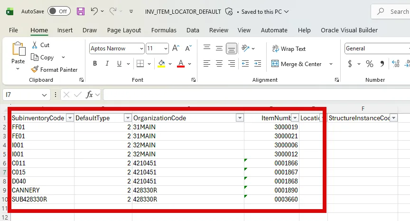Toggle Wrap Text option
Image resolution: width=410 pixels, height=221 pixels.
pyautogui.click(x=289, y=48)
